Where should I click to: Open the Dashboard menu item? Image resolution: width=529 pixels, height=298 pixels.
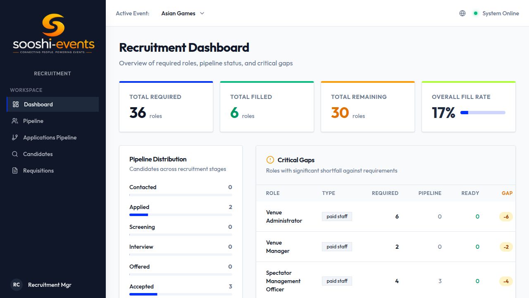coord(53,104)
